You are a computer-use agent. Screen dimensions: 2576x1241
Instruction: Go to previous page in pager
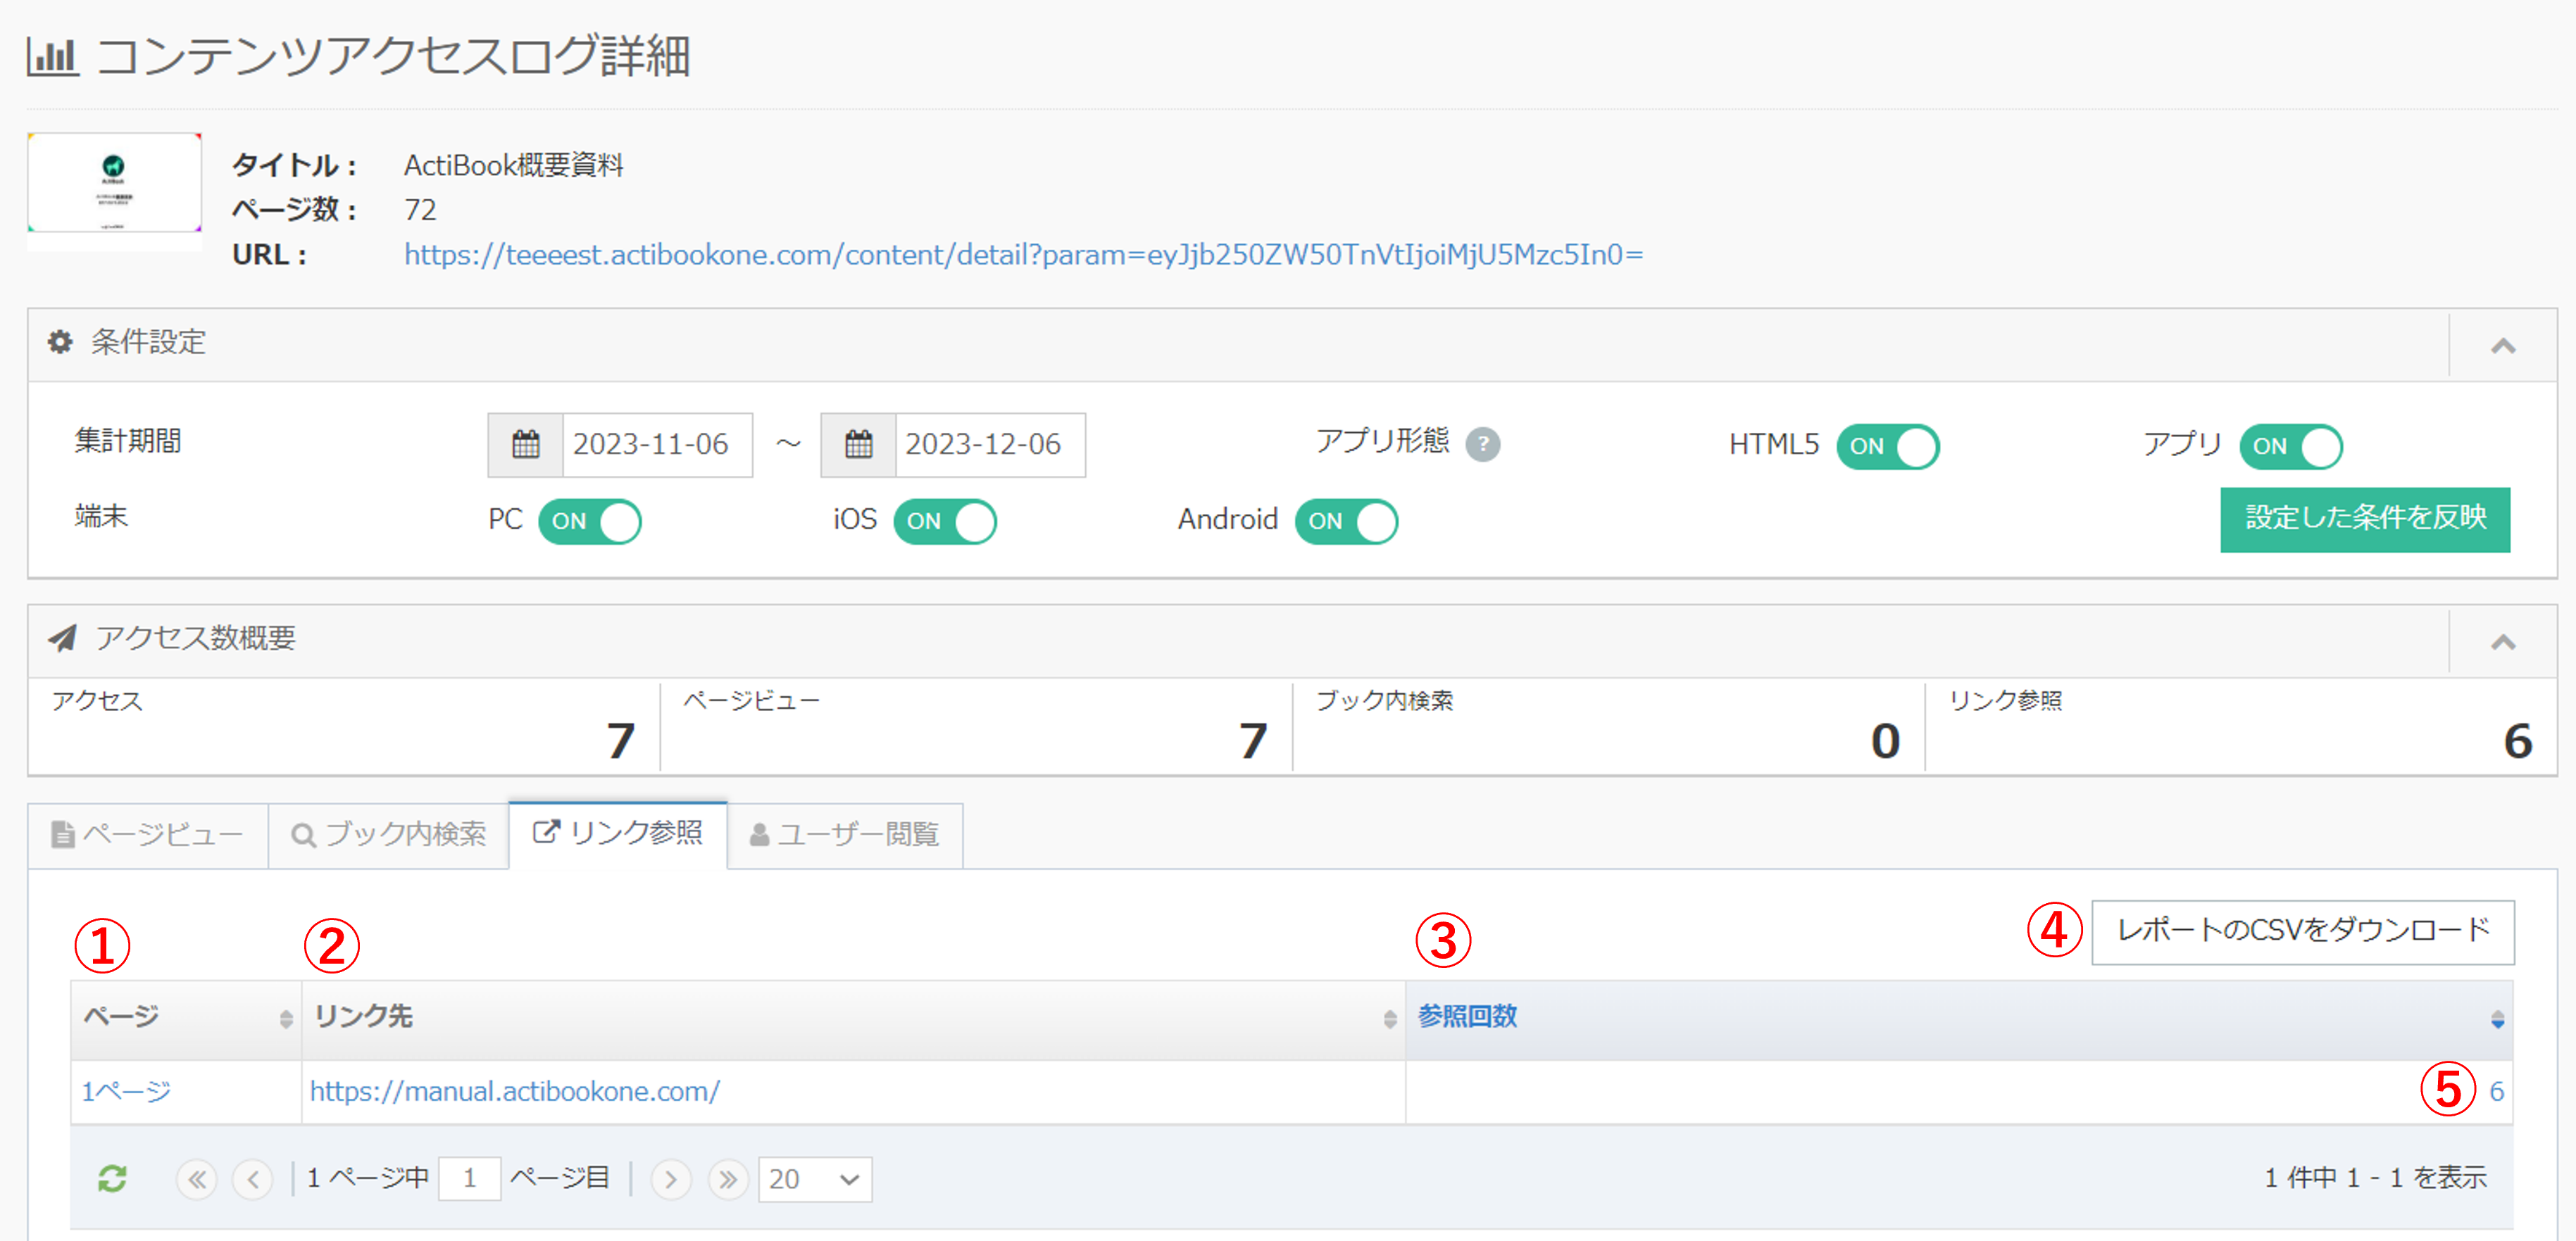(252, 1180)
